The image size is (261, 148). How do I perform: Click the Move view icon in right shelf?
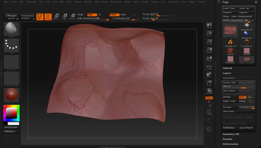(x=209, y=75)
